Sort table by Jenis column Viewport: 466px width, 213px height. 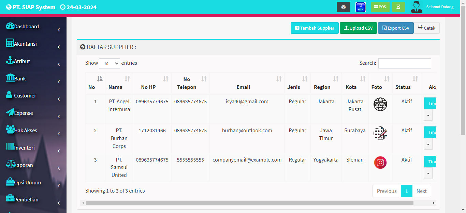[297, 83]
